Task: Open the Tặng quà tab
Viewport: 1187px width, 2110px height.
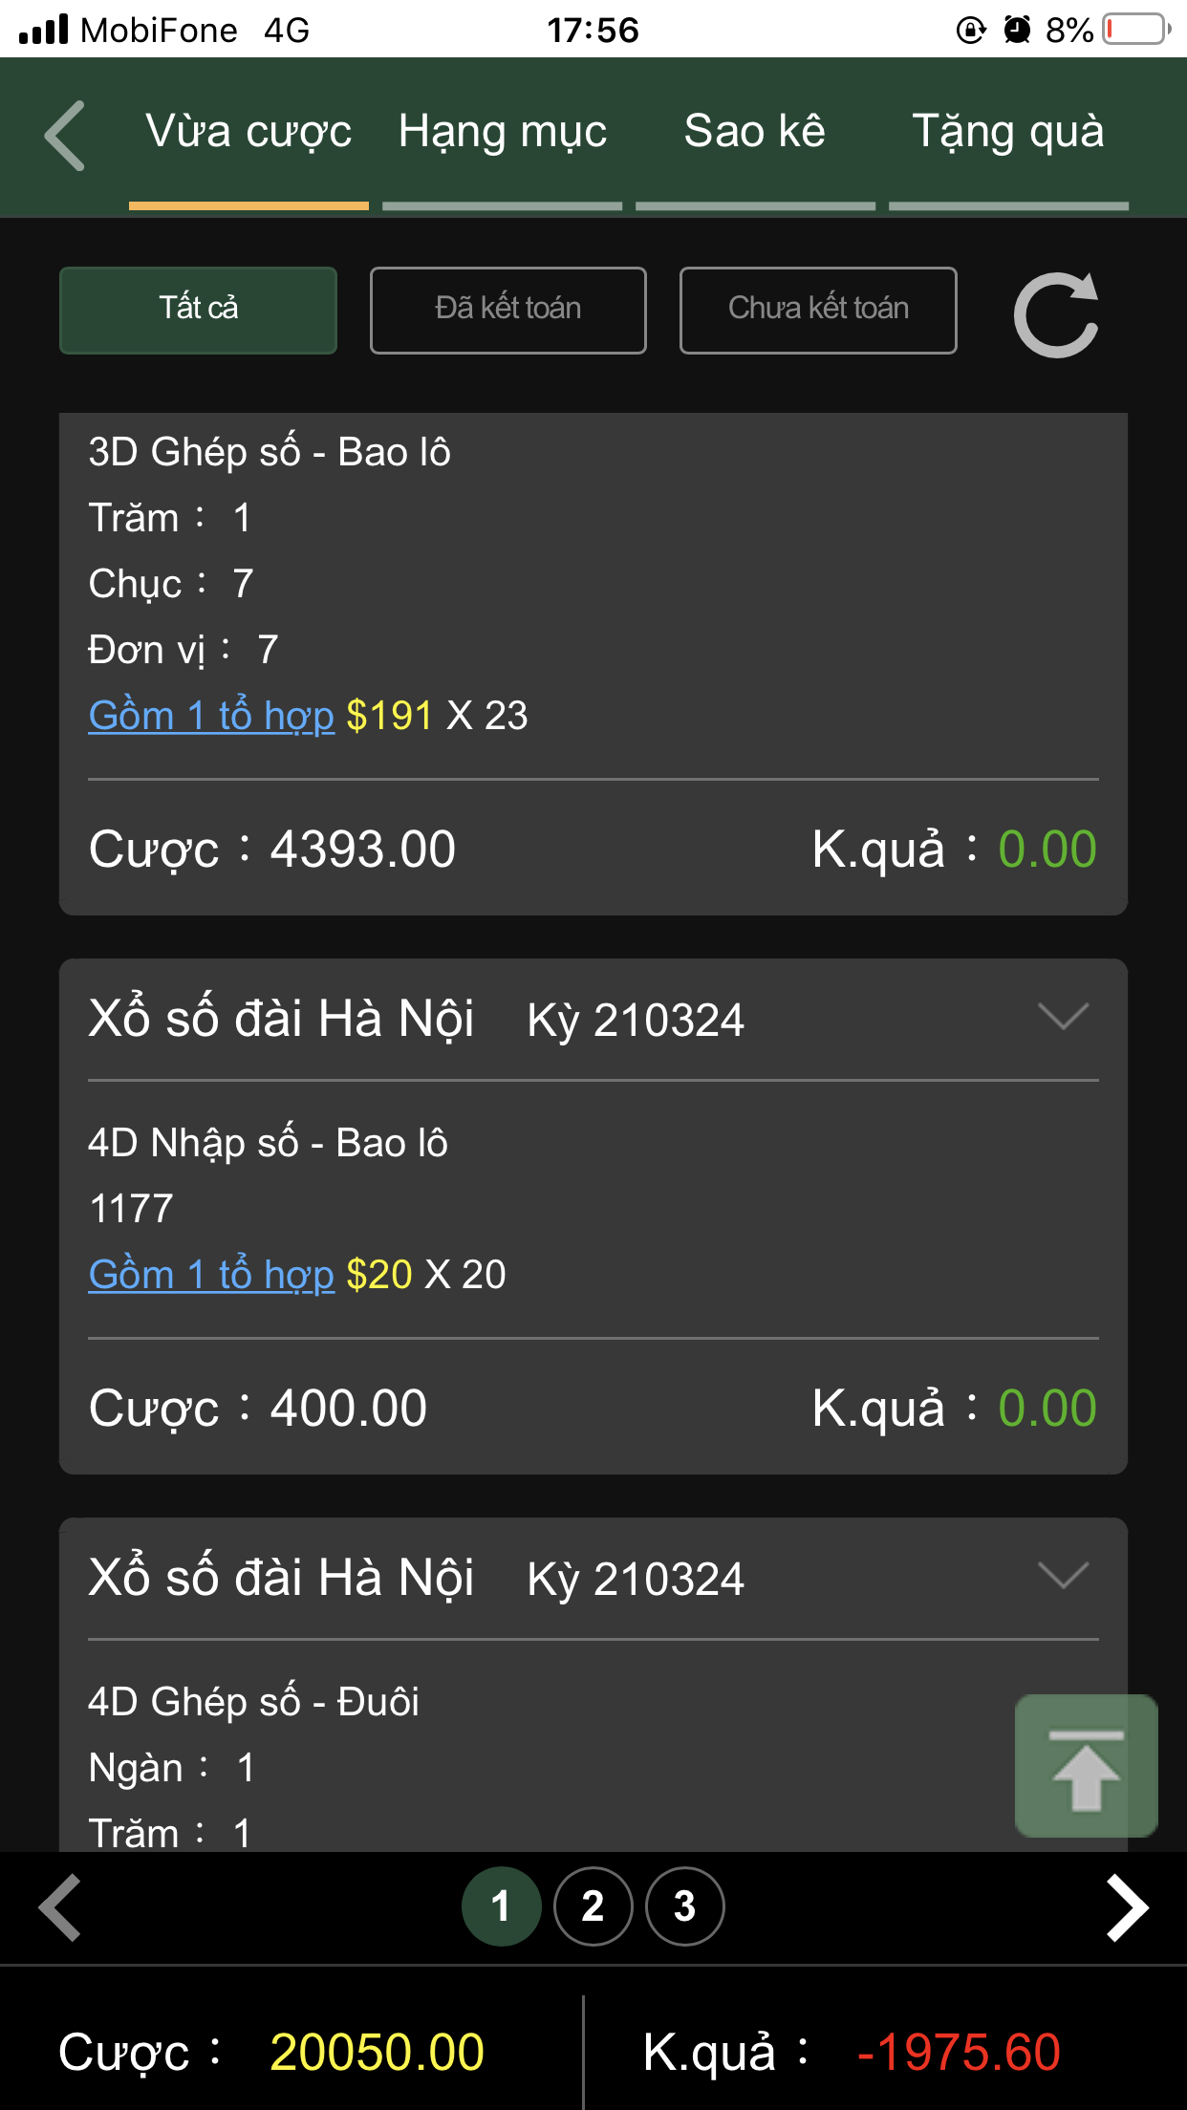Action: point(1008,133)
